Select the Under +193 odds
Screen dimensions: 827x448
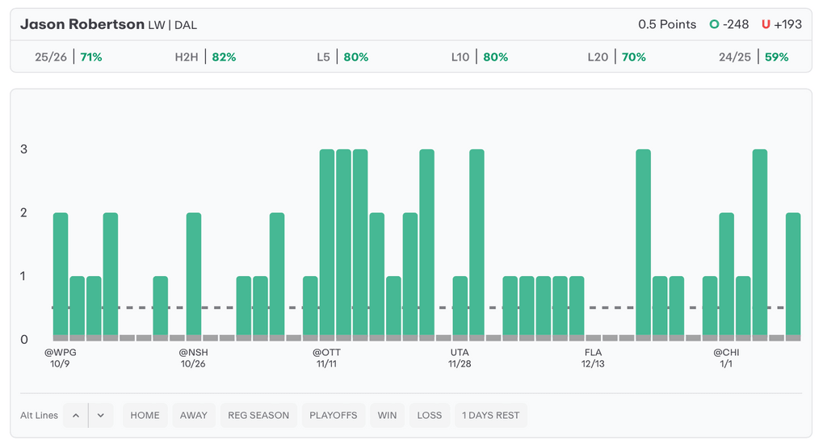click(781, 24)
